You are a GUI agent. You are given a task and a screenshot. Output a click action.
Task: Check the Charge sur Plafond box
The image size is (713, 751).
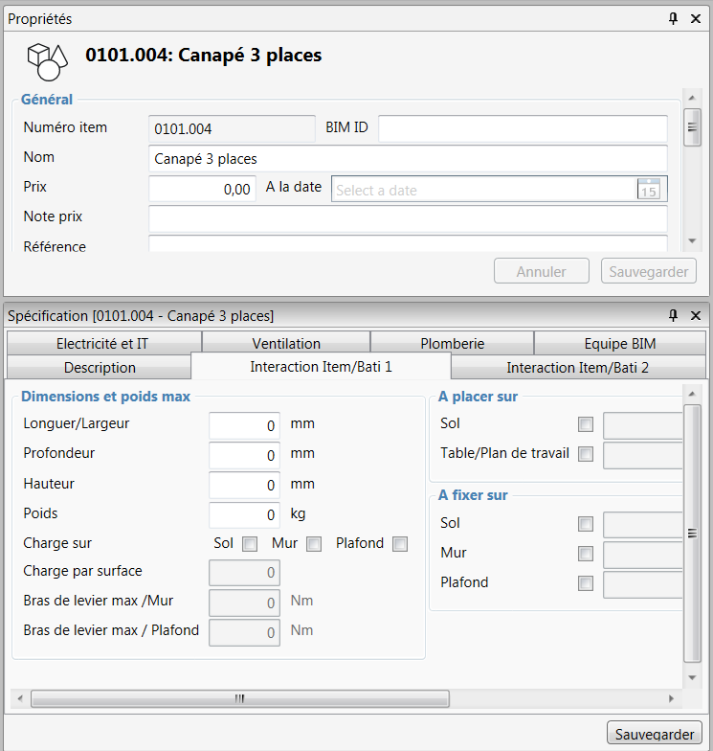coord(400,544)
